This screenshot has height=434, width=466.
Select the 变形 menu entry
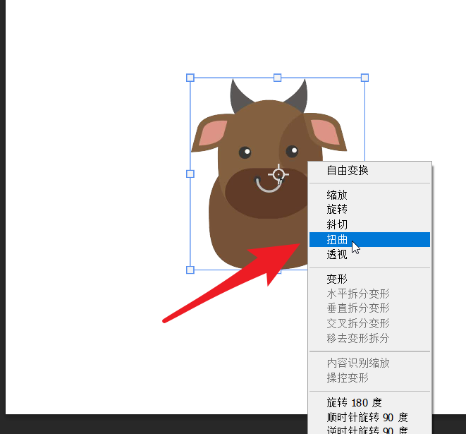click(369, 279)
